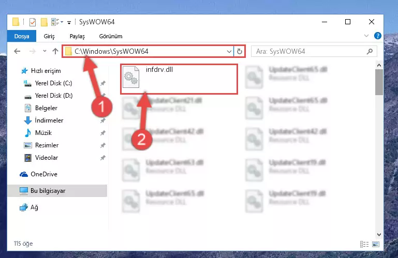Open the help question mark icon
This screenshot has height=258, width=398.
tap(378, 36)
